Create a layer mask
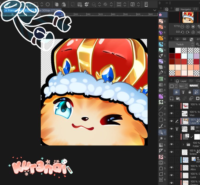200x185 pixels. [x=198, y=98]
